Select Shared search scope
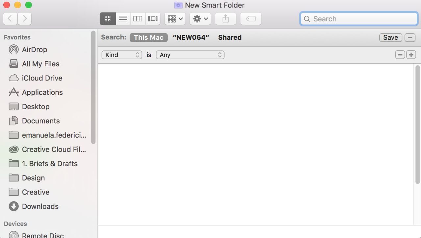Screen dimensions: 421x238 (230, 37)
